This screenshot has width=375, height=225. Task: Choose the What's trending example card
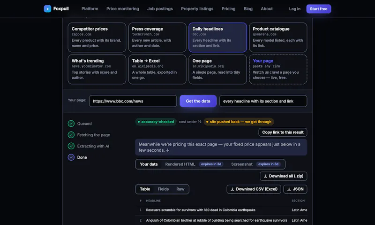point(97,70)
